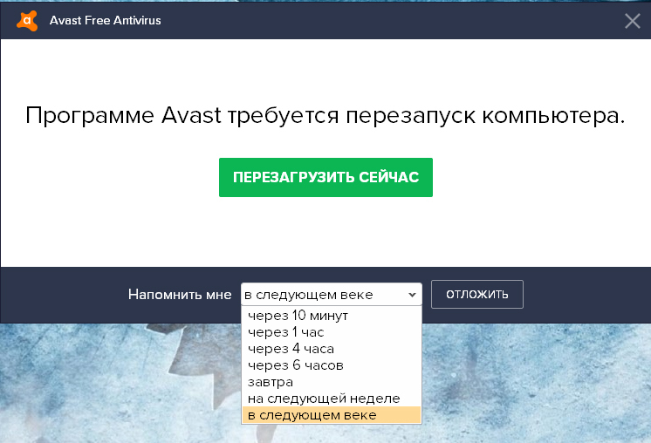Pick 'на следующей неделе' option

(332, 399)
